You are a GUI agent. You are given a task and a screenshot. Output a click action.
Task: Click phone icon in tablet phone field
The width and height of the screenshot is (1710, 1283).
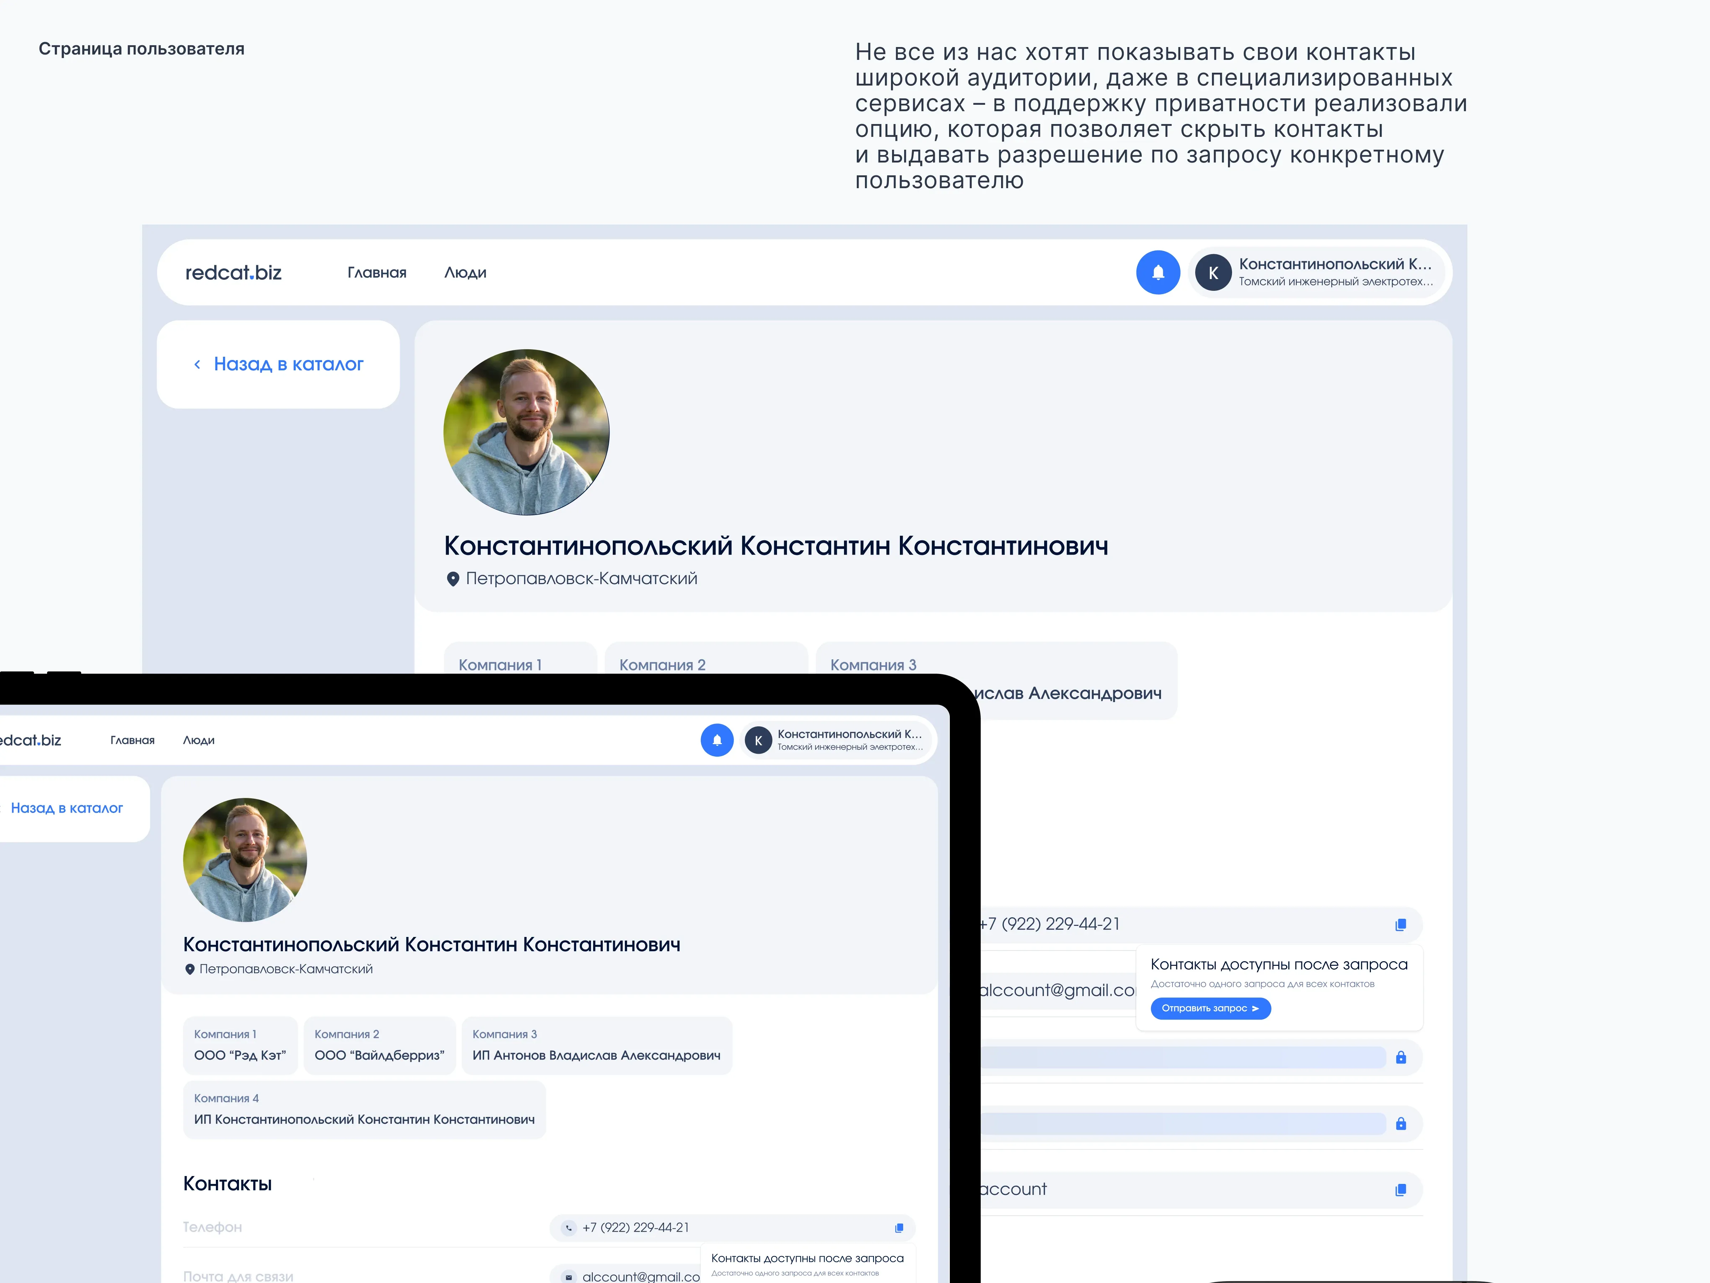tap(569, 1228)
